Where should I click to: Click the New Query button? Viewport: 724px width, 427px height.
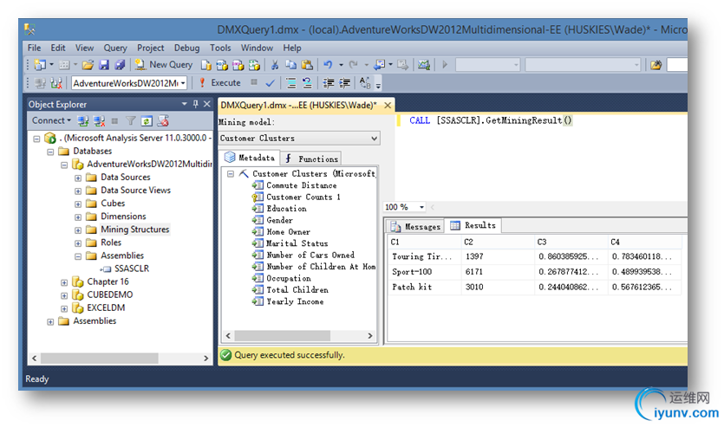[164, 65]
